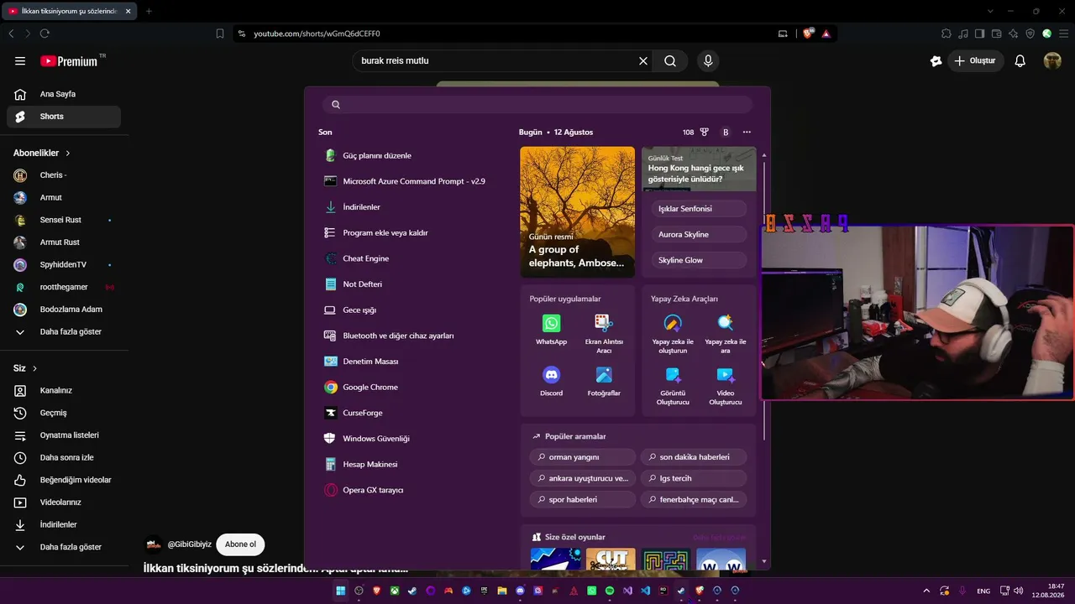Click the Windows search input field
The width and height of the screenshot is (1075, 604).
tap(537, 104)
